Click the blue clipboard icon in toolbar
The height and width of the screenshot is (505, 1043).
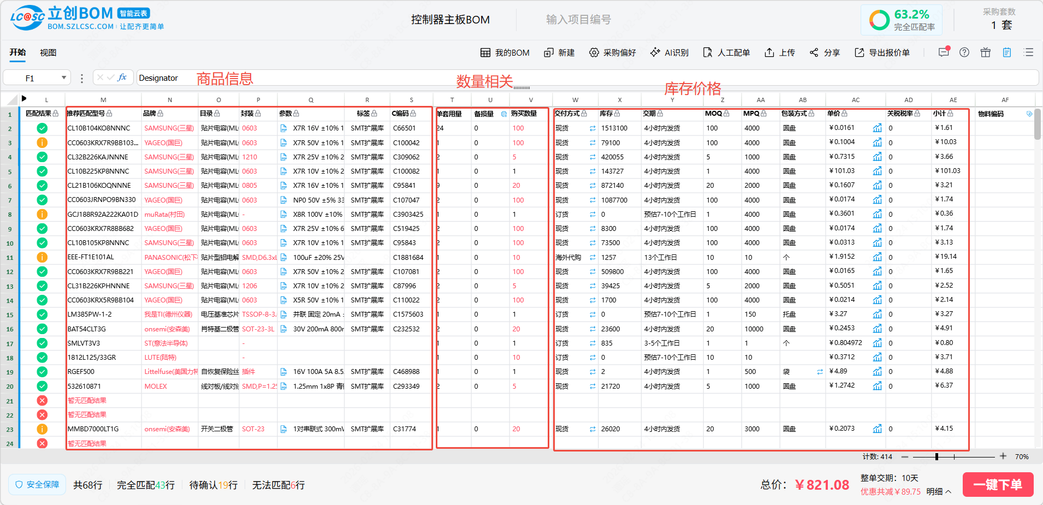(x=1006, y=52)
